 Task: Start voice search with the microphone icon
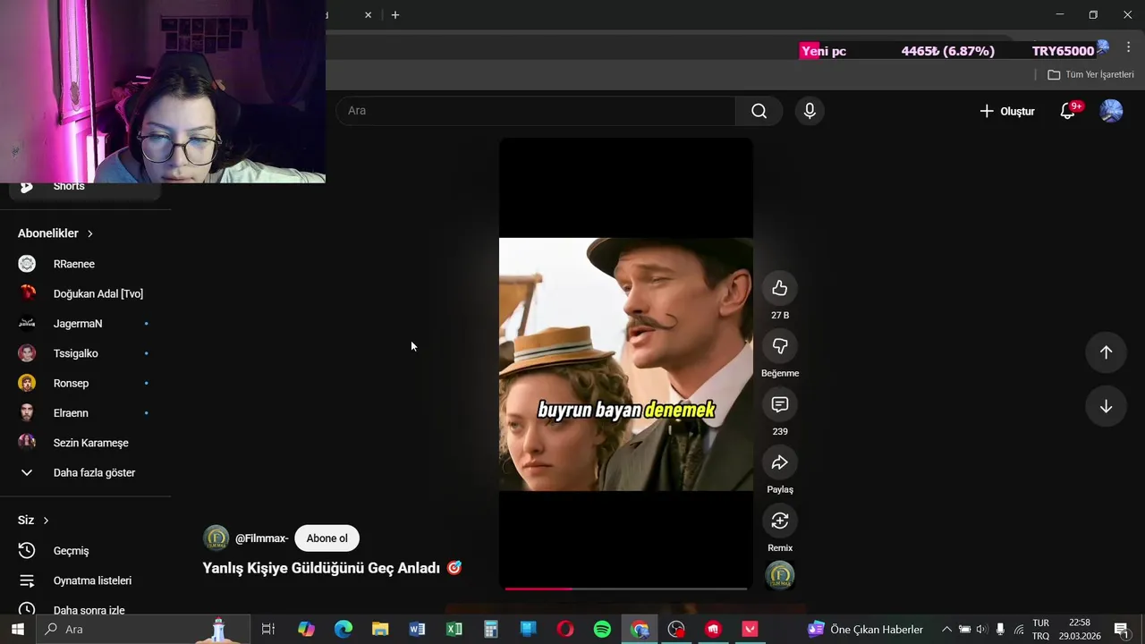(810, 111)
